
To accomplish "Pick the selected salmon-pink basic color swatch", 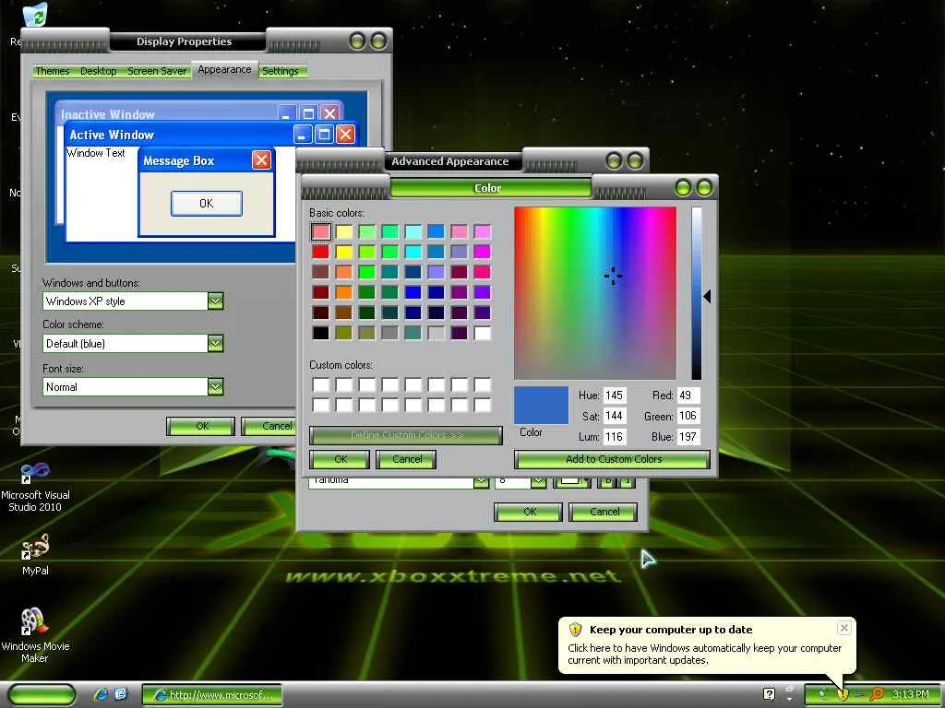I will (320, 231).
